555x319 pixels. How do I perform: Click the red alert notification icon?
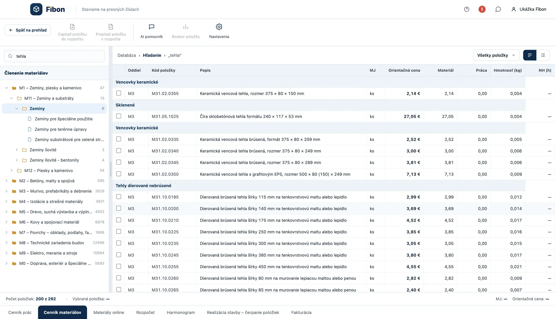click(x=482, y=9)
